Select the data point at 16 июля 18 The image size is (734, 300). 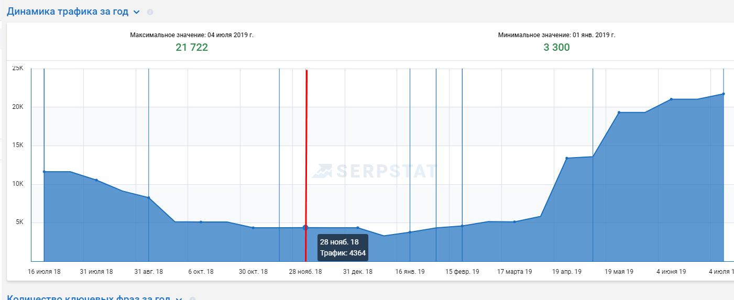click(x=44, y=172)
